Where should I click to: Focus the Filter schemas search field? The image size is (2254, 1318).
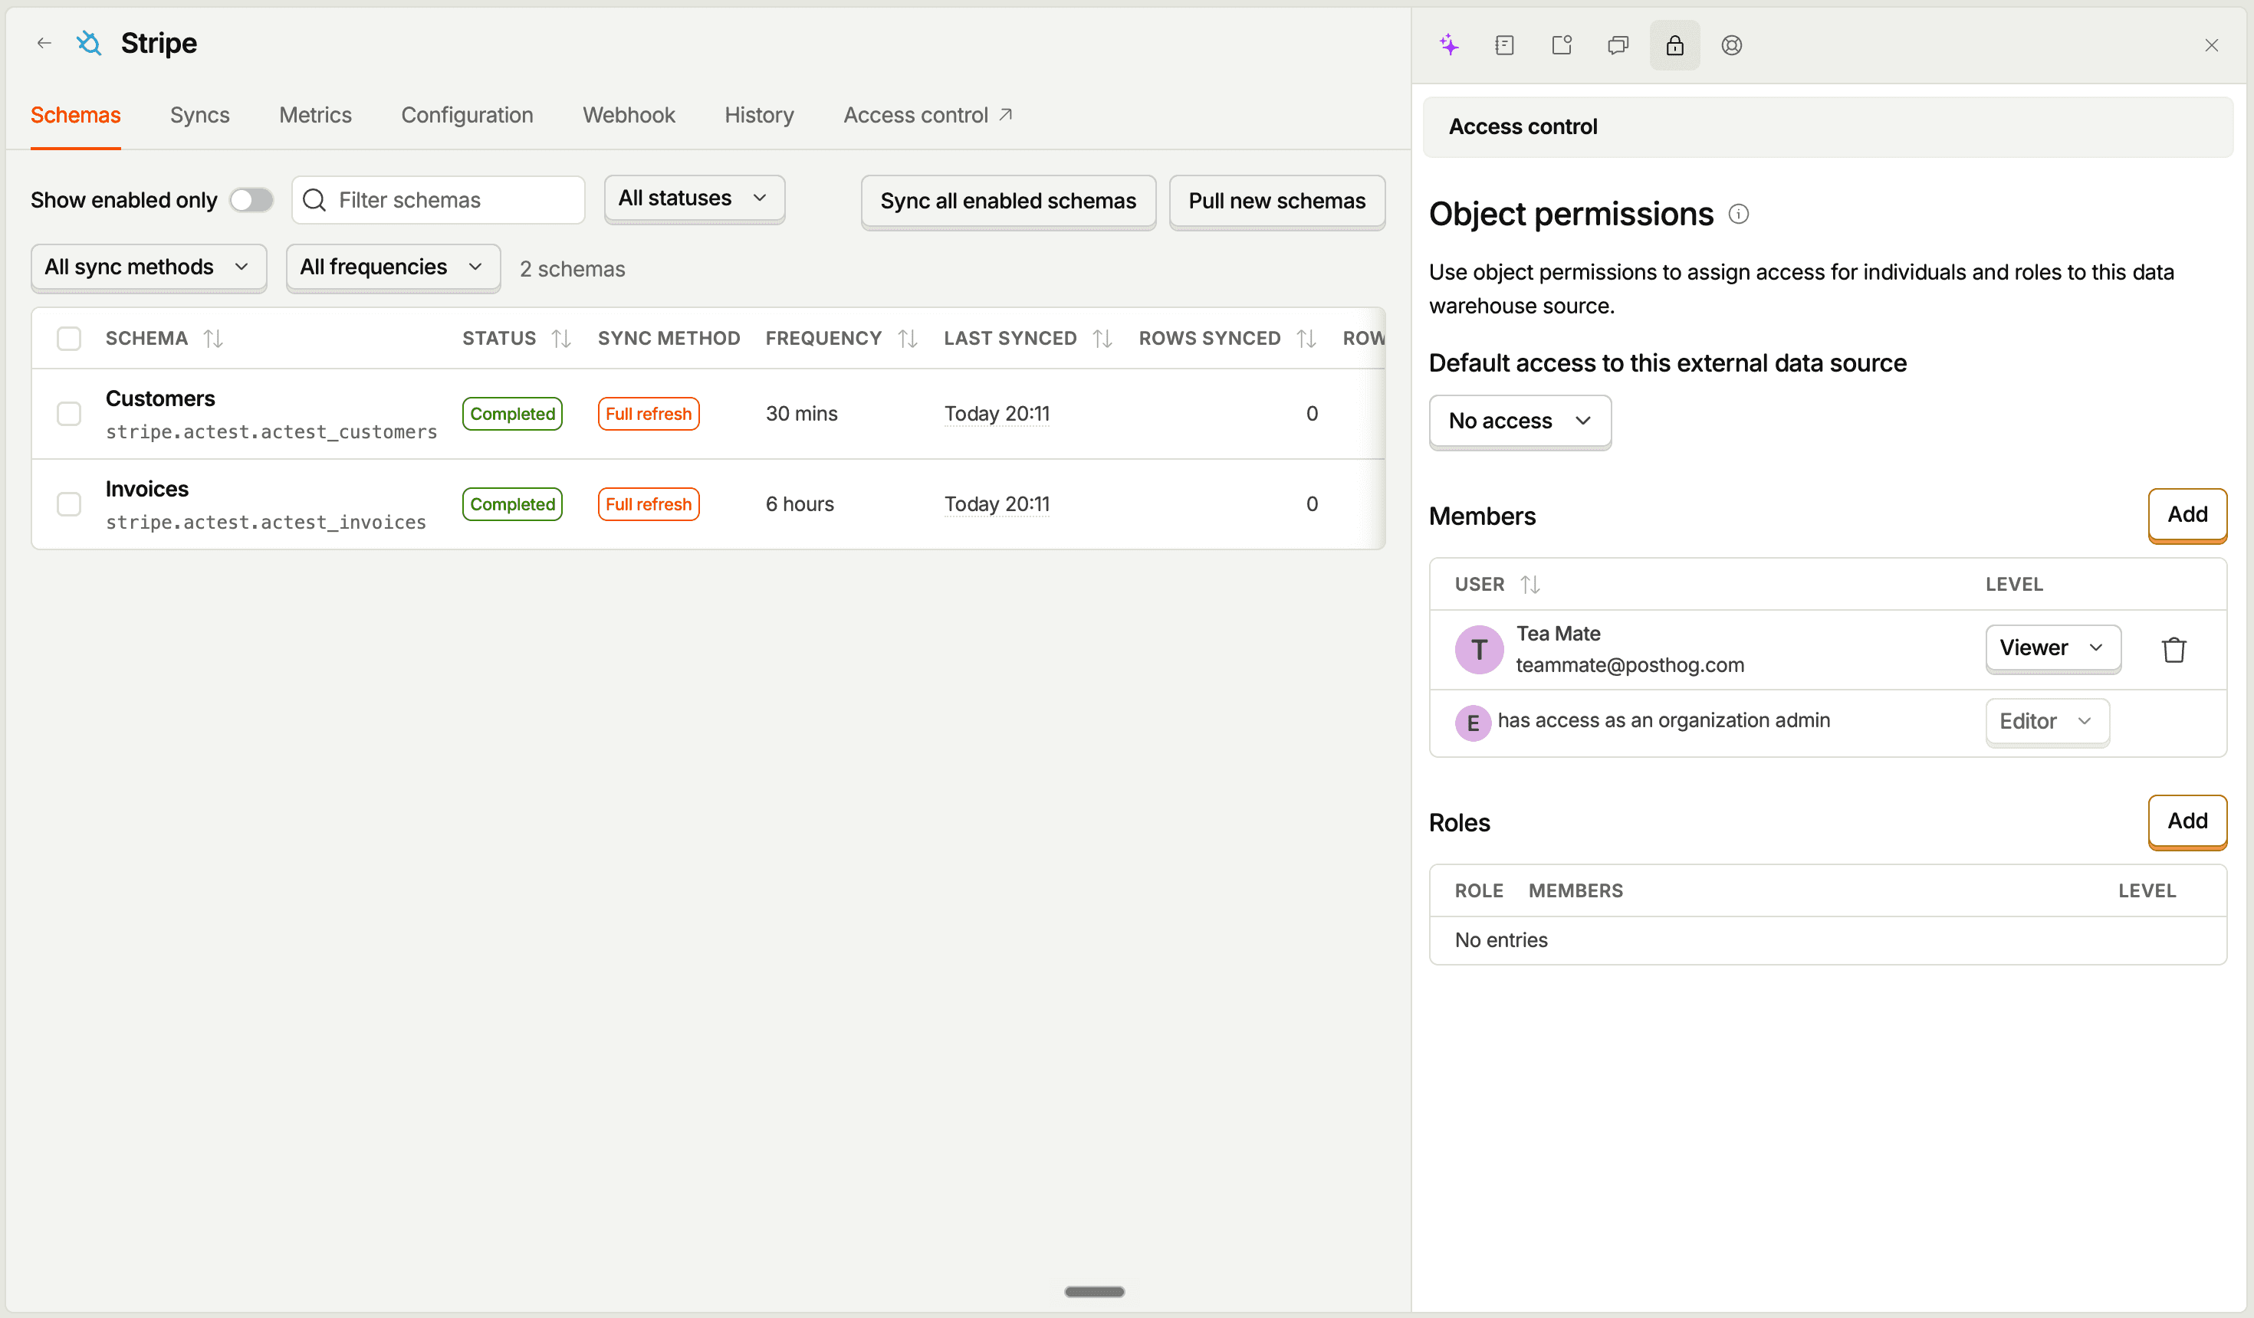tap(439, 199)
